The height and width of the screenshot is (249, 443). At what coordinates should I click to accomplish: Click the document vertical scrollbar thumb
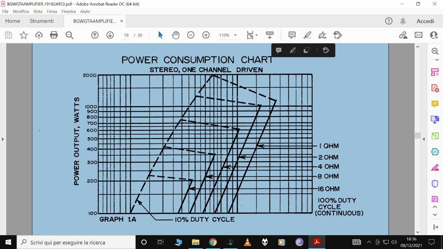(418, 136)
